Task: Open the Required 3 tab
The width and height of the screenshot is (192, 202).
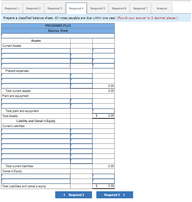Action: tap(55, 8)
